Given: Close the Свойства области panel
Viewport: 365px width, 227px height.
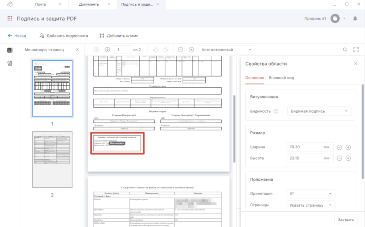Looking at the screenshot, I should (355, 63).
